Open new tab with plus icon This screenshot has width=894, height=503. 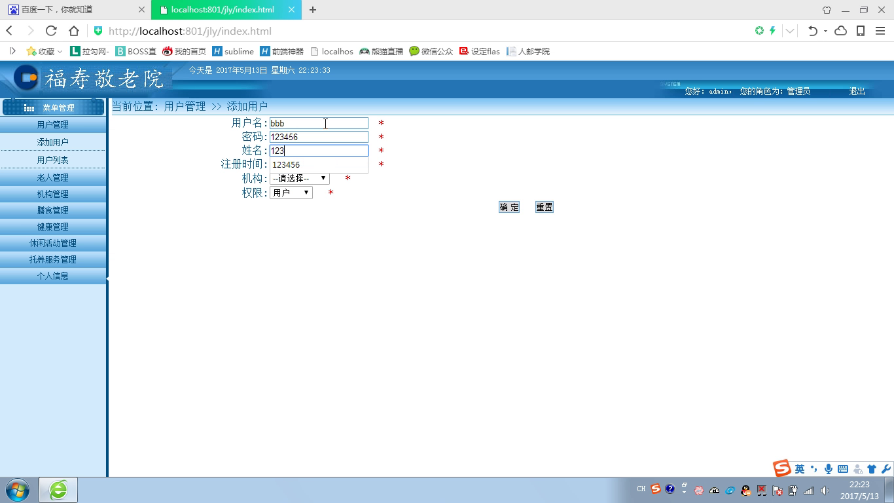(313, 10)
